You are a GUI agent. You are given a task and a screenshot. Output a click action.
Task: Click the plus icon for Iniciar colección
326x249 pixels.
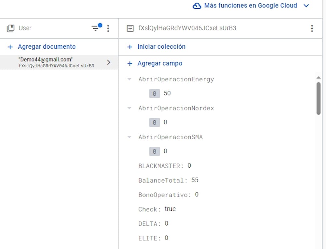pos(130,47)
